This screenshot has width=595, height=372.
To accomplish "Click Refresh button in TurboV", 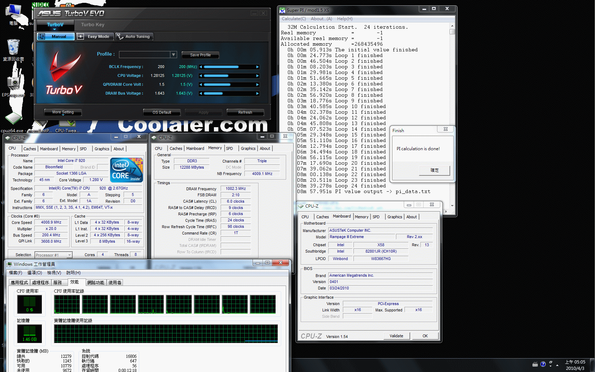I will (245, 113).
